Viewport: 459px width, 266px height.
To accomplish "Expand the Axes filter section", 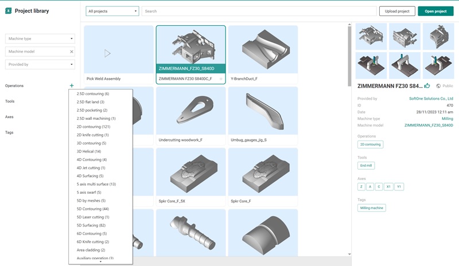I will tap(9, 117).
